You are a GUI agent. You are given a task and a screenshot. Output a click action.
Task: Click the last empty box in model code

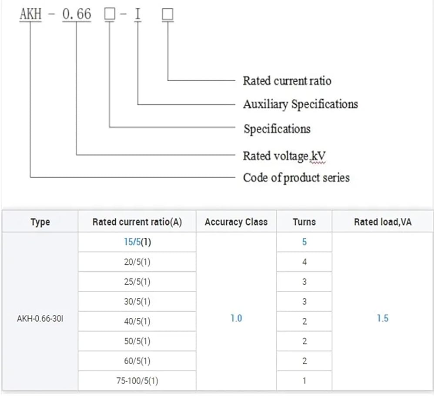[167, 15]
